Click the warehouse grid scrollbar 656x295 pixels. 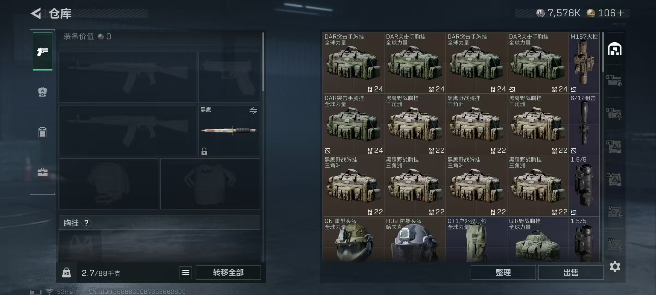pos(603,52)
